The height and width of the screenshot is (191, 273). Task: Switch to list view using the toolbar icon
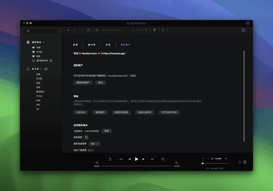[97, 30]
